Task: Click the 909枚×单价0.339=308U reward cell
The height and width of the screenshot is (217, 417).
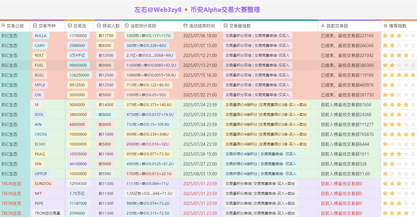Action: coord(151,134)
